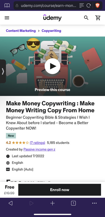105x217 pixels.
Task: Reload the page with refresh icon
Action: (x=89, y=5)
